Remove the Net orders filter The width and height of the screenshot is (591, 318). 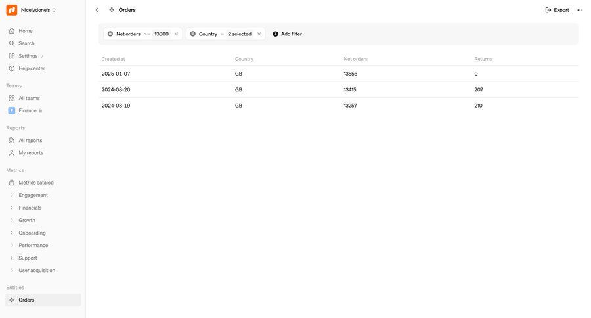176,34
